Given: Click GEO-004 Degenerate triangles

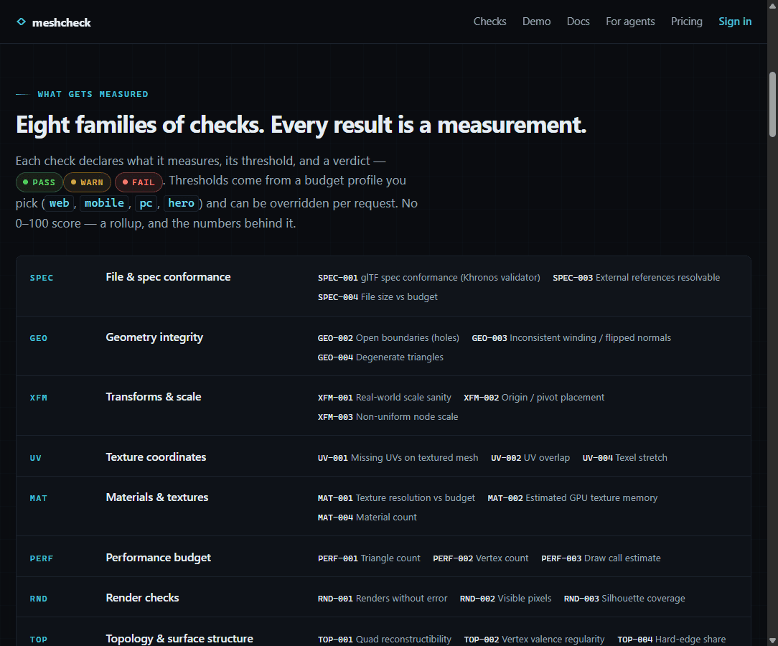Looking at the screenshot, I should pyautogui.click(x=380, y=357).
